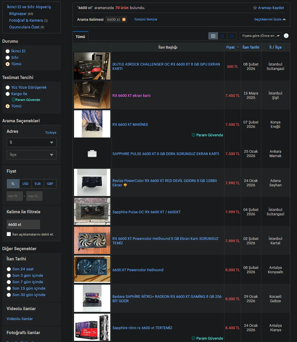Select Tümü under Durumu

[8, 64]
